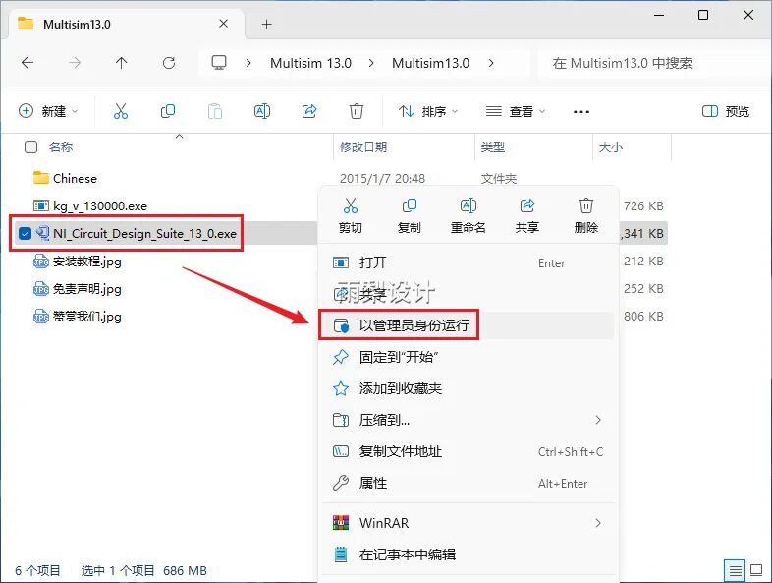Open a new tab with the plus button
The height and width of the screenshot is (583, 772).
point(266,24)
